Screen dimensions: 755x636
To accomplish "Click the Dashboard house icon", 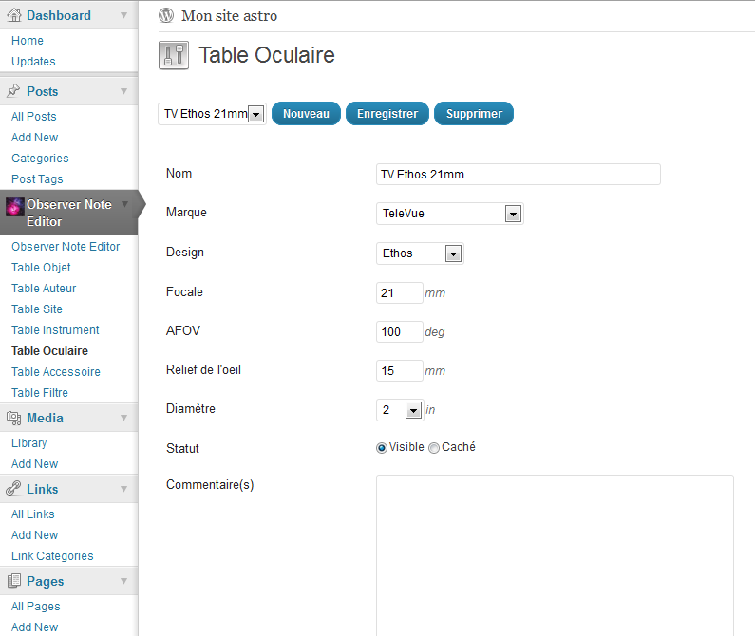I will coord(14,15).
